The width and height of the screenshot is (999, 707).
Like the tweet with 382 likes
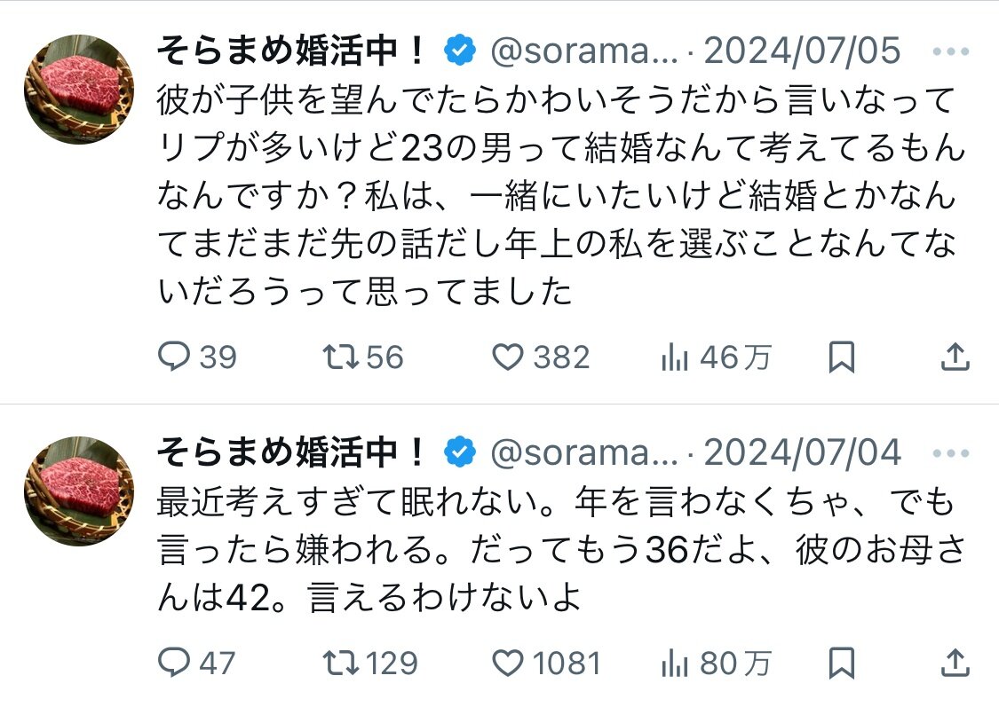pos(507,357)
